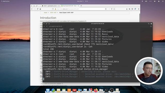Screen dimensions: 165x93
Task: Click the terminal search magnifier icon
Action: tap(149, 24)
